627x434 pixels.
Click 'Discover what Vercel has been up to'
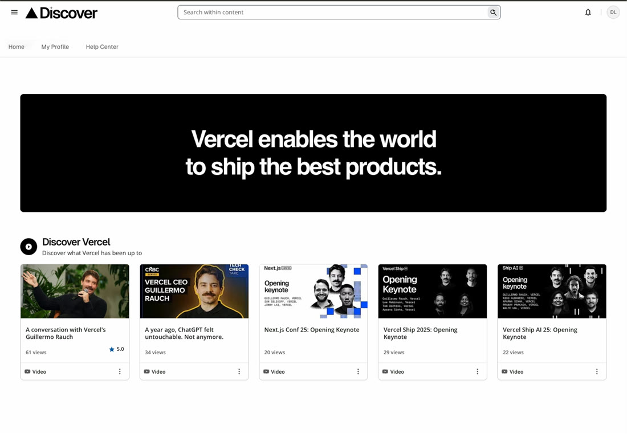tap(92, 253)
